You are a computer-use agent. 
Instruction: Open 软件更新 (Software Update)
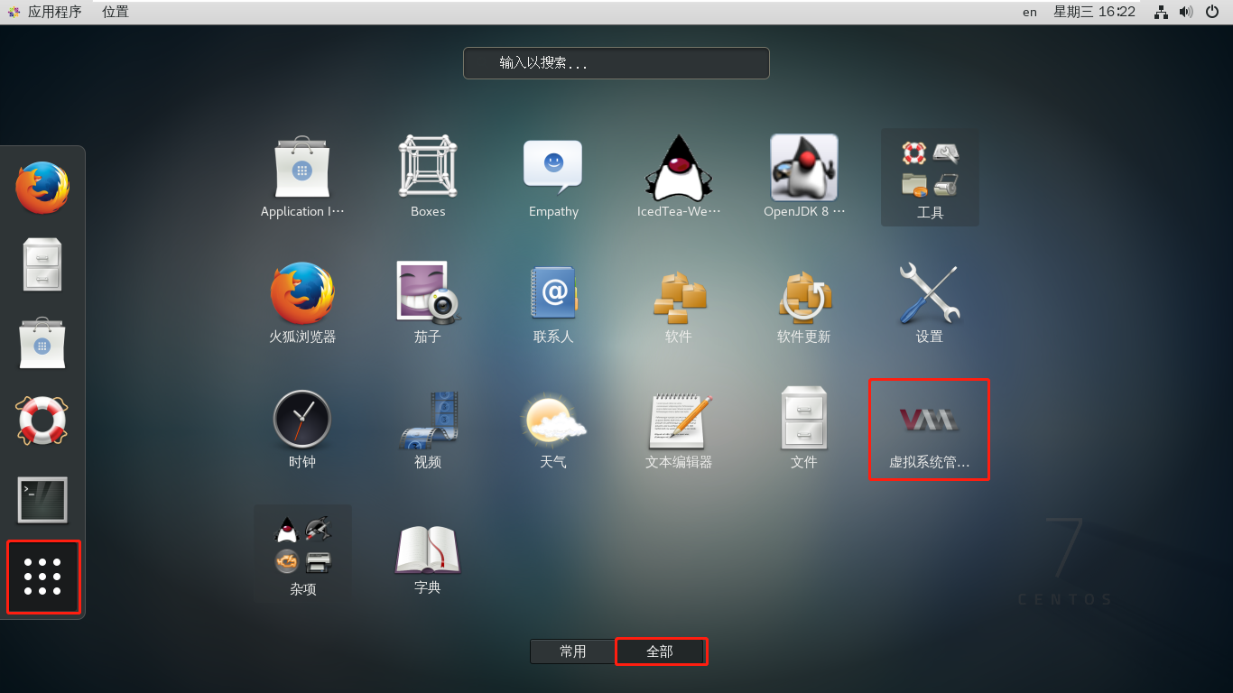tap(804, 302)
